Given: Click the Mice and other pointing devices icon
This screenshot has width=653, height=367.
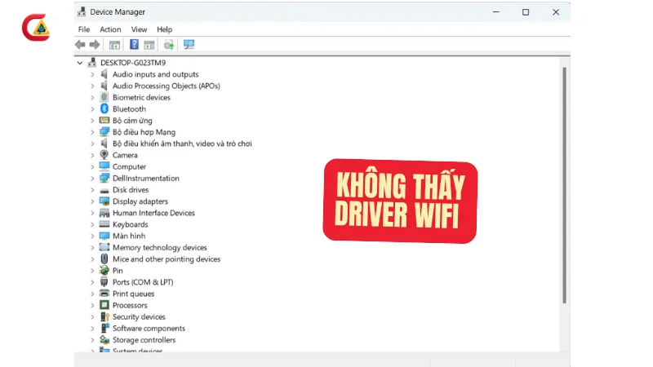Looking at the screenshot, I should click(104, 259).
